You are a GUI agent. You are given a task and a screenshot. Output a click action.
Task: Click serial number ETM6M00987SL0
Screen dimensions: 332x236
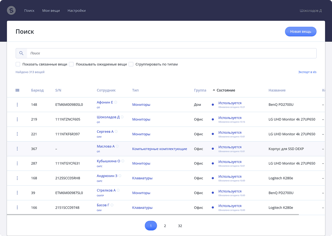(x=69, y=193)
